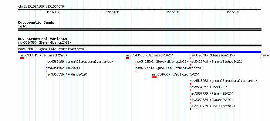Viewport: 270px width, 121px height.
Task: Click the 191650k ruler tick label
Action: click(173, 12)
